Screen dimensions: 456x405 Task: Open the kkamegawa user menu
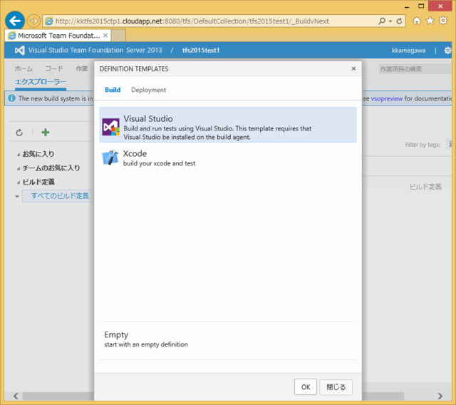pos(408,51)
